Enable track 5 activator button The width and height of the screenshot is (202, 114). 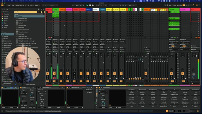[74, 73]
